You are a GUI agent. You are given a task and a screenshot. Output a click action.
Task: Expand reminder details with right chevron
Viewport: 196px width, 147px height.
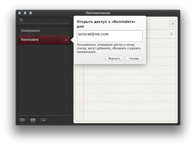pos(172,34)
